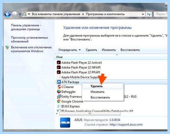Click the horizontal scrollbar thumb

(90, 114)
